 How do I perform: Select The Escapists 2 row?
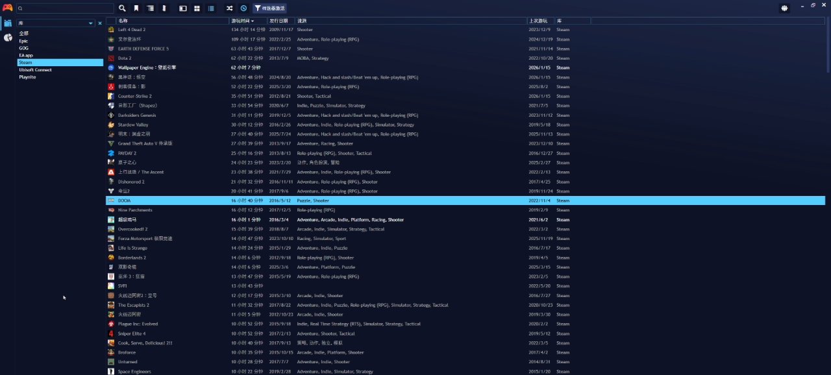point(465,305)
